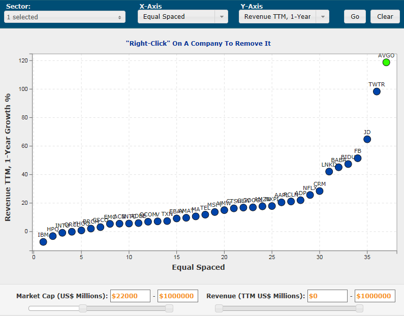
Task: Select the NFLX data point
Action: point(310,195)
